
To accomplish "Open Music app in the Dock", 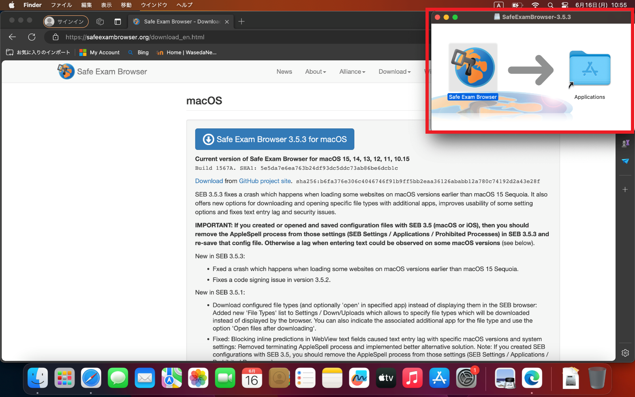I will tap(413, 378).
